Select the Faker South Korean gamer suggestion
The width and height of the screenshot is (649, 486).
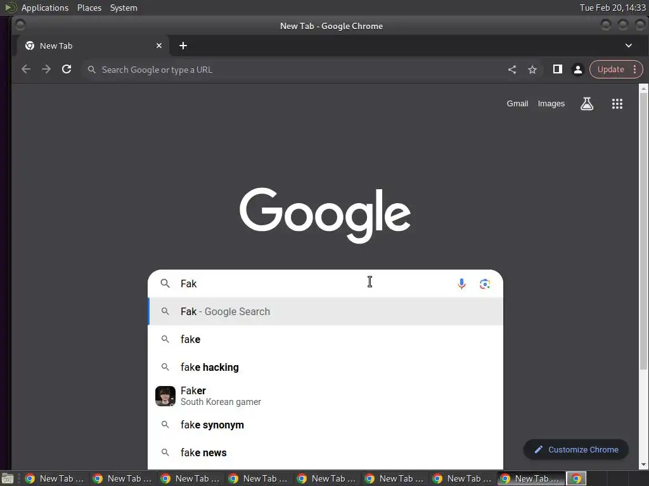click(325, 396)
